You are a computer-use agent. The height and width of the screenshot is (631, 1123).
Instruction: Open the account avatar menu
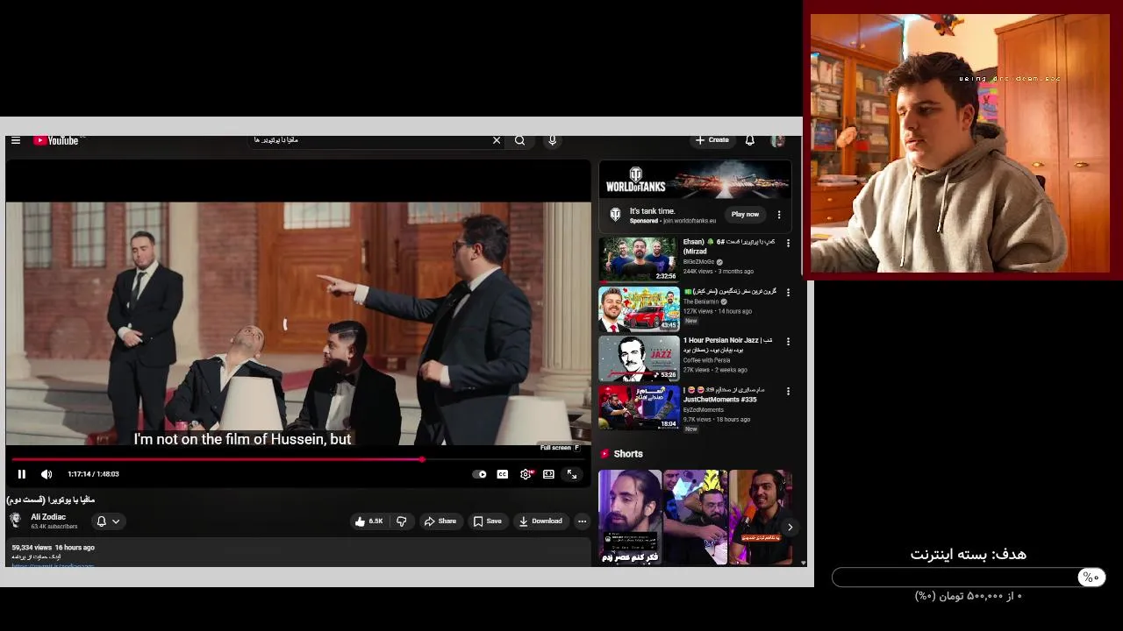(777, 140)
